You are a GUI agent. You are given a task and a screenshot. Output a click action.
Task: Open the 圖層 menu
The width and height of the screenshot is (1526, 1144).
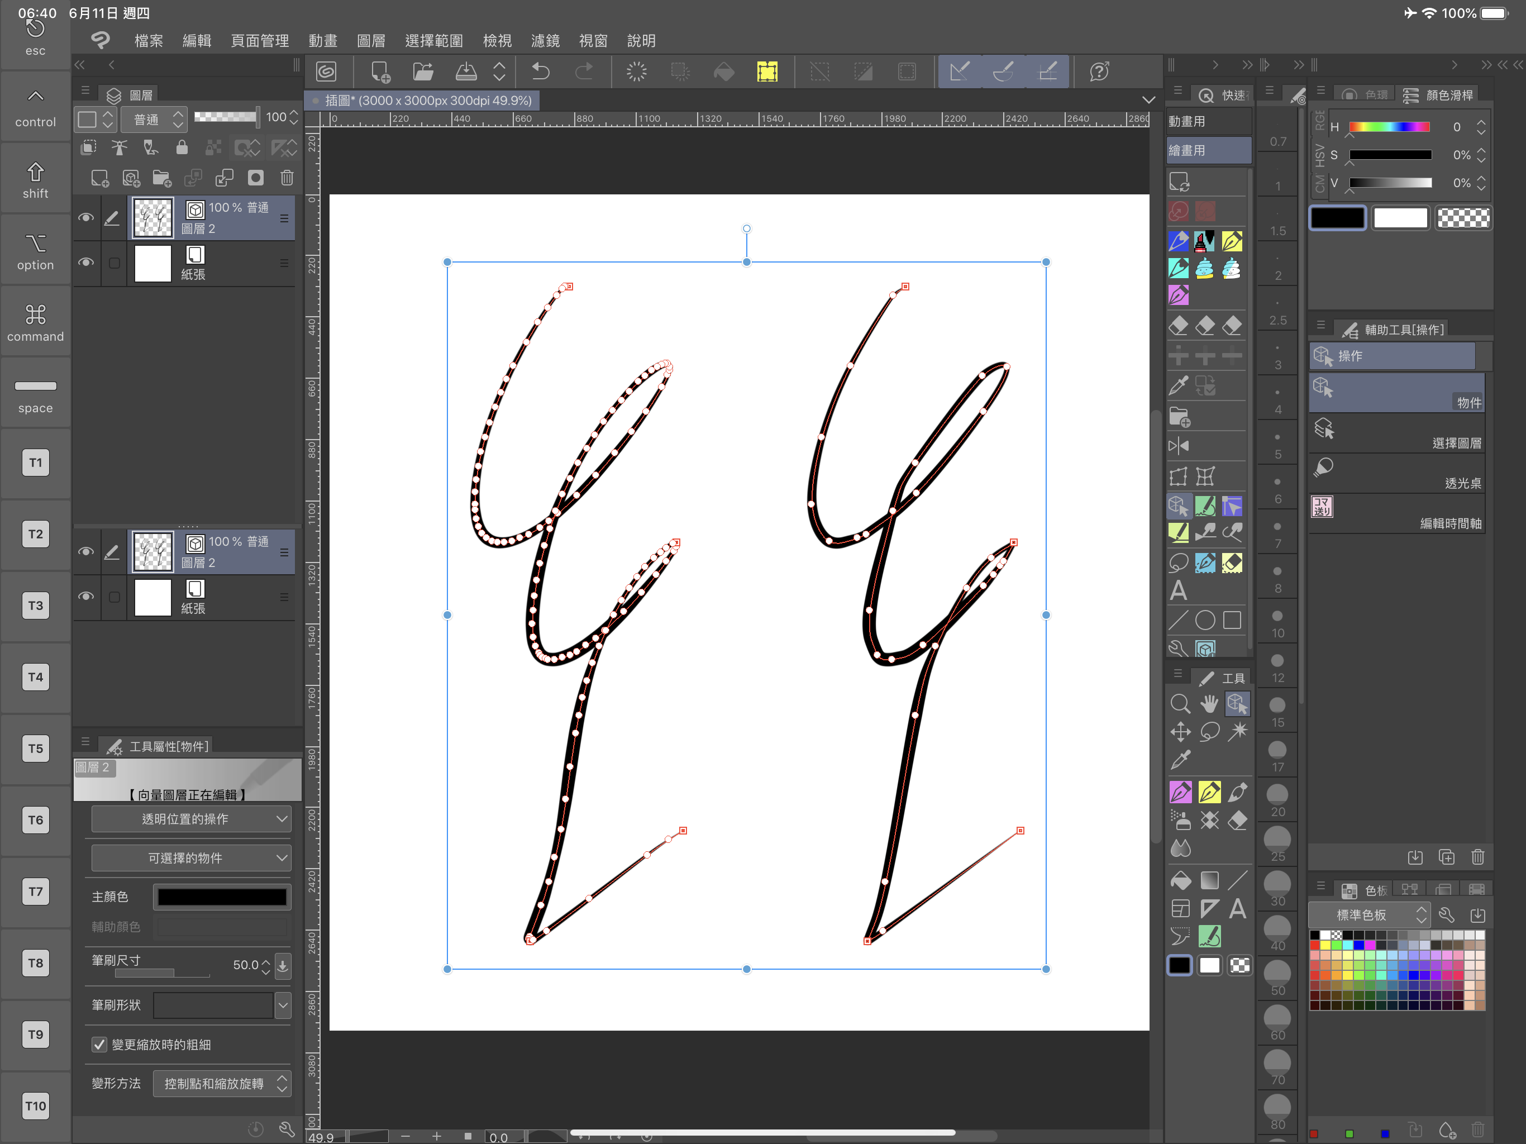coord(371,41)
